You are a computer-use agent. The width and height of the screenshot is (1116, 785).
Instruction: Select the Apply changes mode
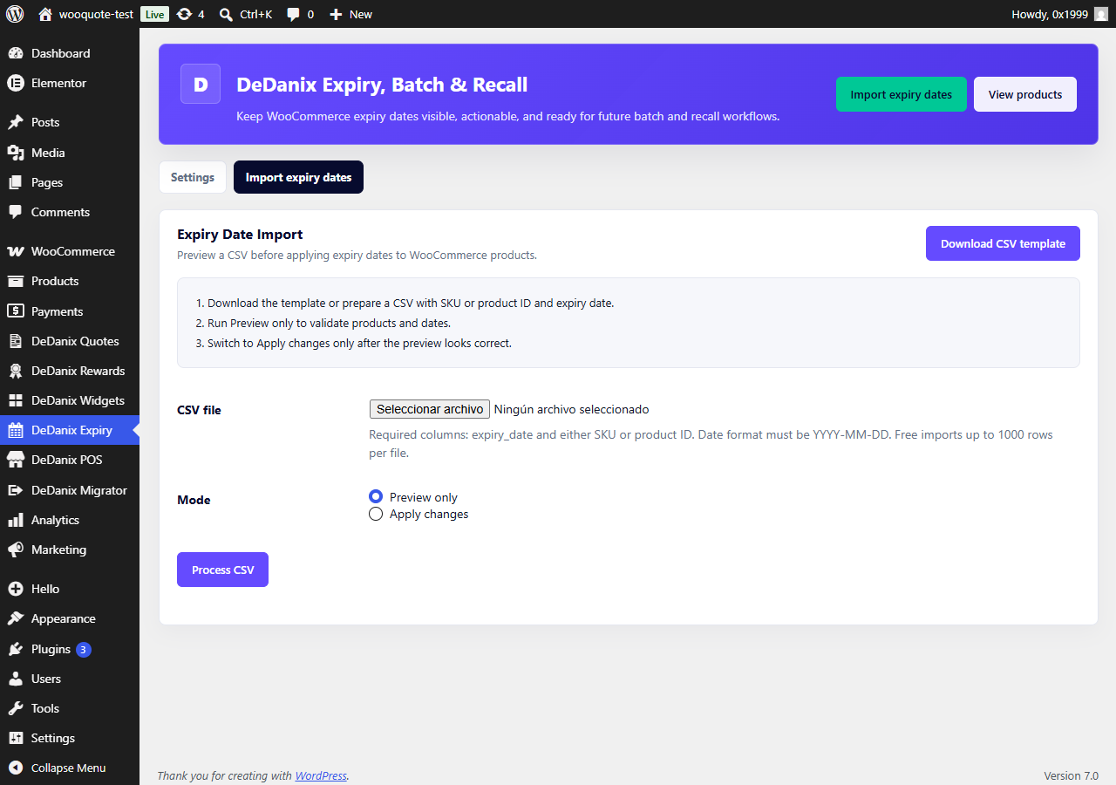(376, 514)
